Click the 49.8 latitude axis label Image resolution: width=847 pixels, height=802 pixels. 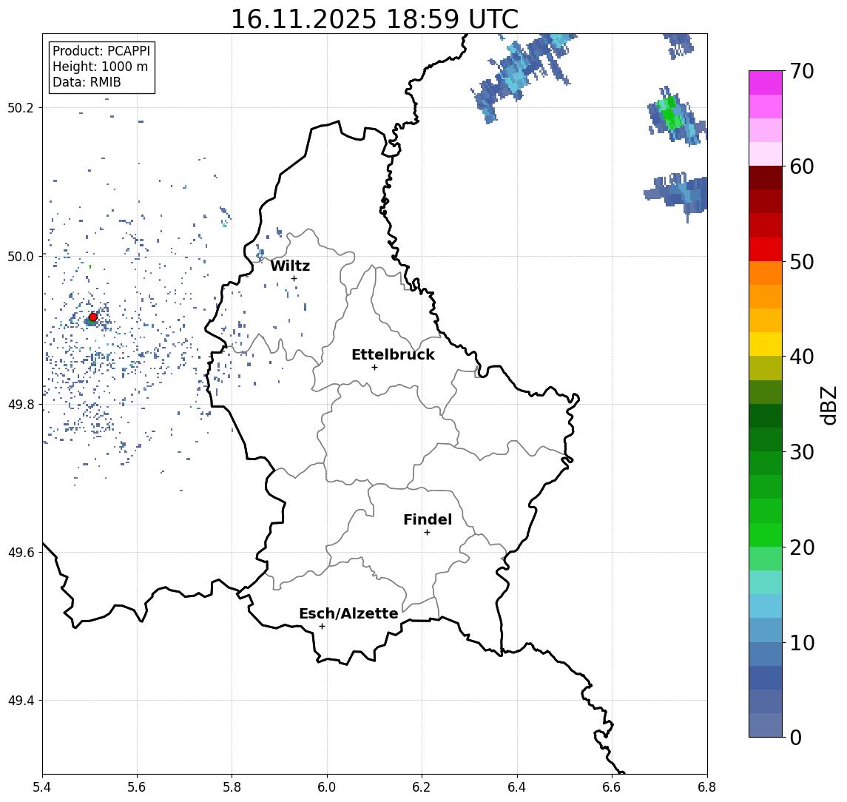click(x=21, y=404)
